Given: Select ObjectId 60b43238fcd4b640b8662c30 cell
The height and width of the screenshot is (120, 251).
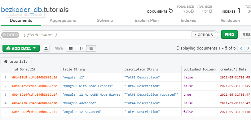Looking at the screenshot, I should pos(35,103).
